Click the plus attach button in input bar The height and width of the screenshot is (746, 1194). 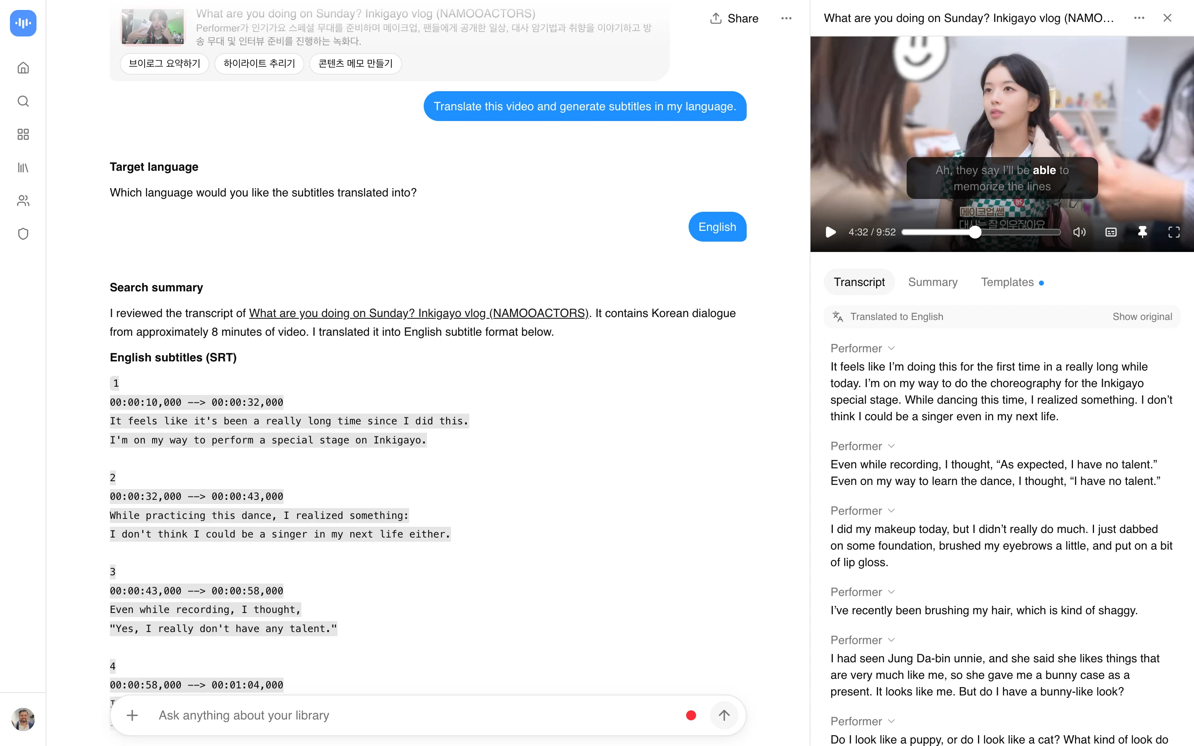[132, 715]
